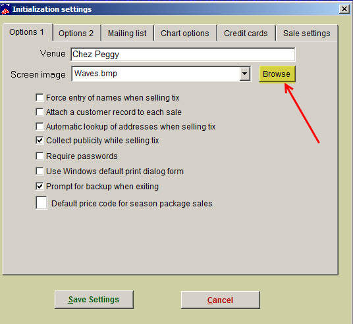Click into the Venue text field
Viewport: 353px width, 324px height.
click(183, 54)
